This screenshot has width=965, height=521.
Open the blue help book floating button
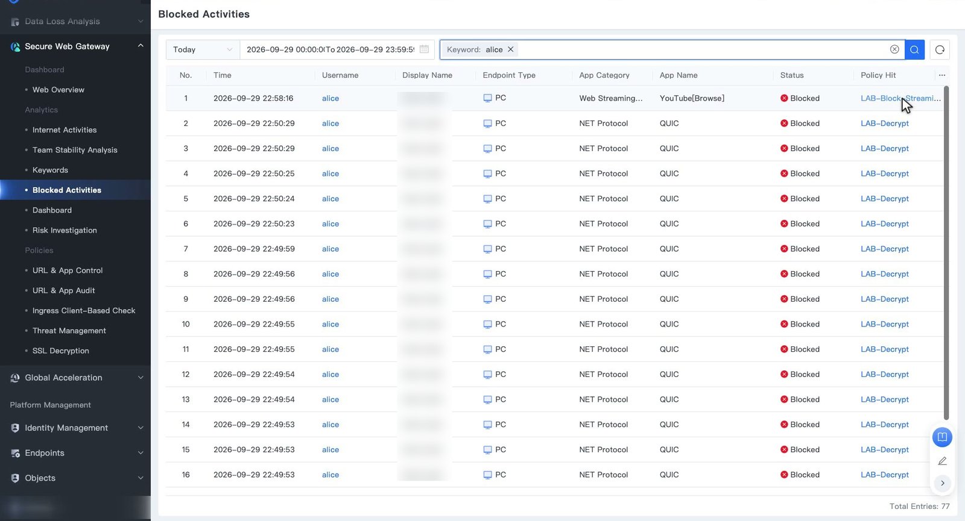pyautogui.click(x=942, y=437)
